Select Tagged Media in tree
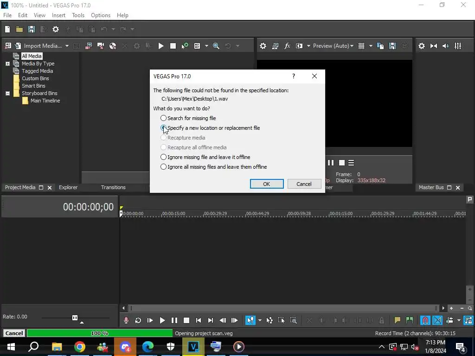 click(37, 71)
